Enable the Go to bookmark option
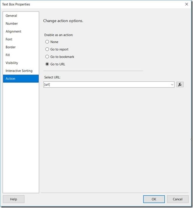This screenshot has height=208, width=193. tap(47, 57)
